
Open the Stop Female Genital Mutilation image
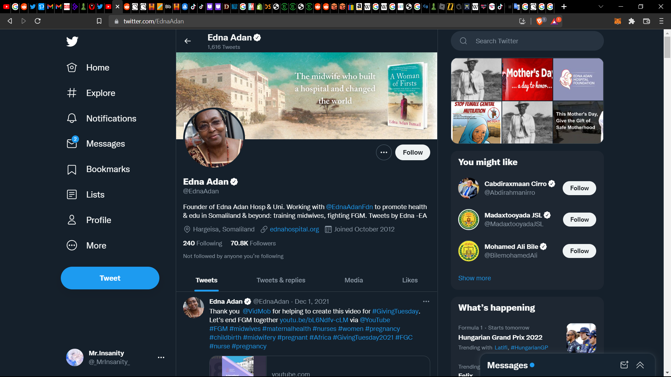pyautogui.click(x=476, y=123)
